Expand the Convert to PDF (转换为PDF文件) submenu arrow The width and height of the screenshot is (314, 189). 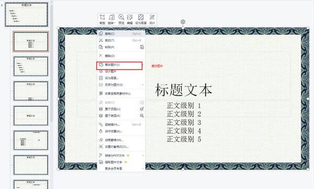143,155
